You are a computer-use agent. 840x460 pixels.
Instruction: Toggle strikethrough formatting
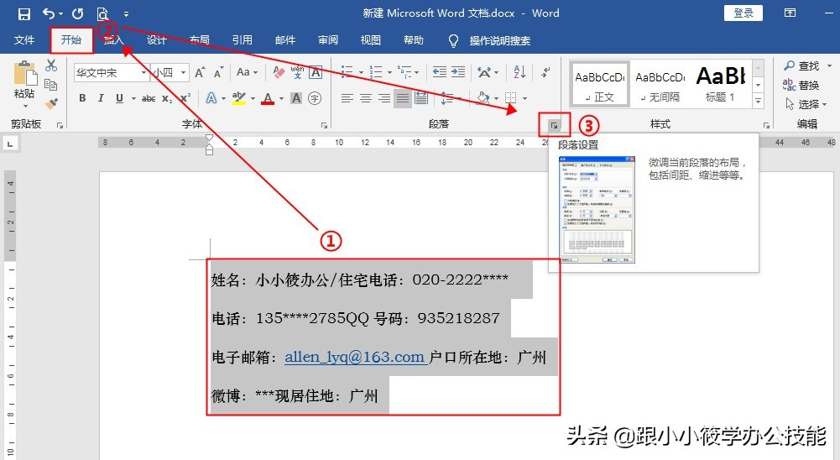click(149, 99)
